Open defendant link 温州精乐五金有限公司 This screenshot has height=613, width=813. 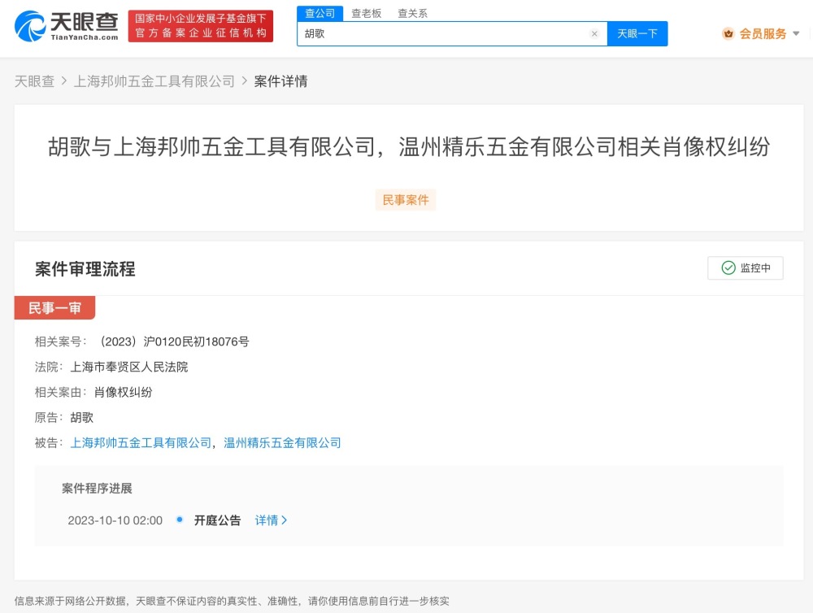(282, 443)
